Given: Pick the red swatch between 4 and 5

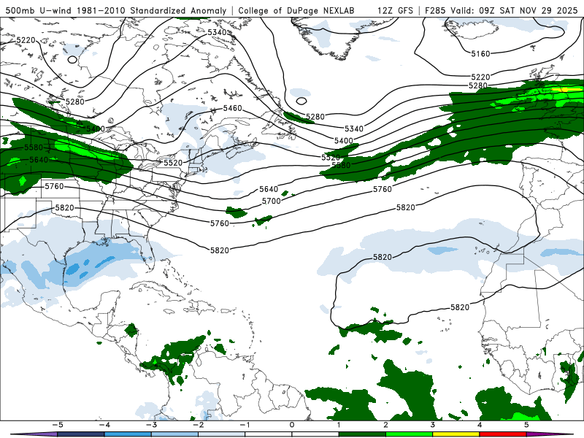Looking at the screenshot, I should click(503, 434).
